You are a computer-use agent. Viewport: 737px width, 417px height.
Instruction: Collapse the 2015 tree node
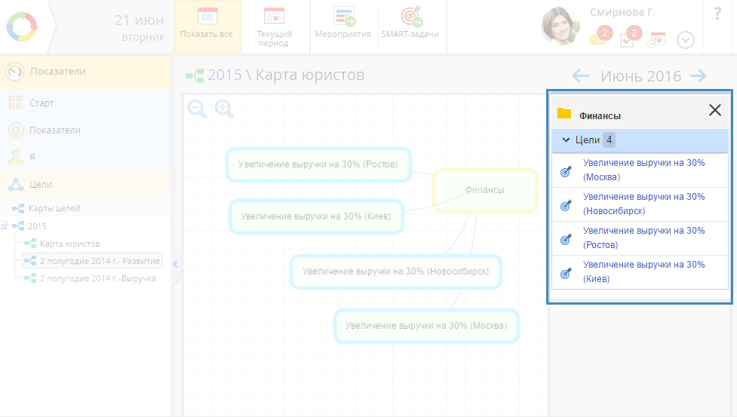[5, 225]
